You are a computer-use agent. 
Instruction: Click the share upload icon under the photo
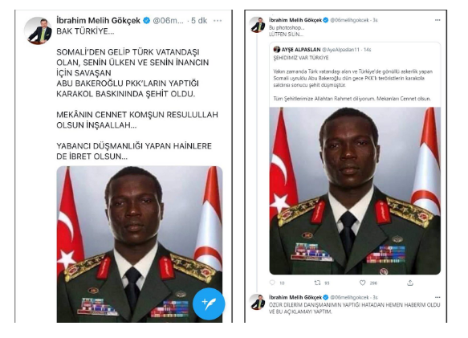tap(410, 283)
